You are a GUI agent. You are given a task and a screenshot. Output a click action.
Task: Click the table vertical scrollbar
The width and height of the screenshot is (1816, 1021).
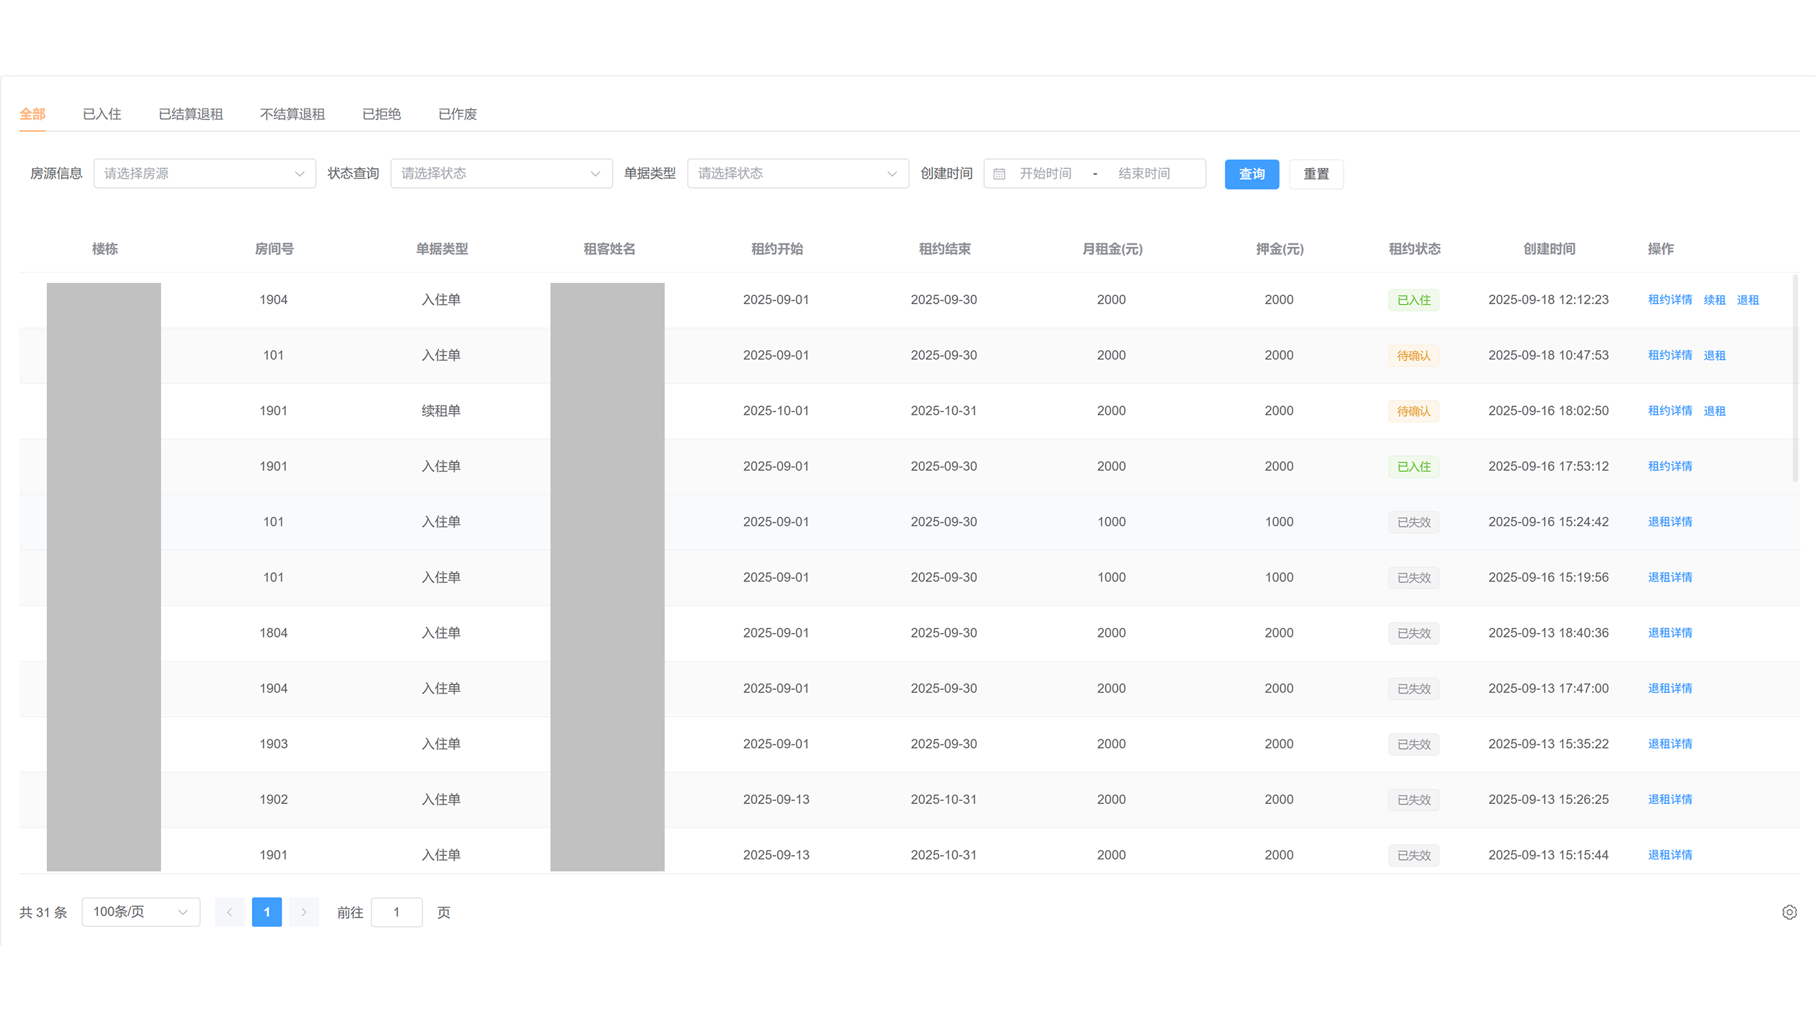[1795, 379]
